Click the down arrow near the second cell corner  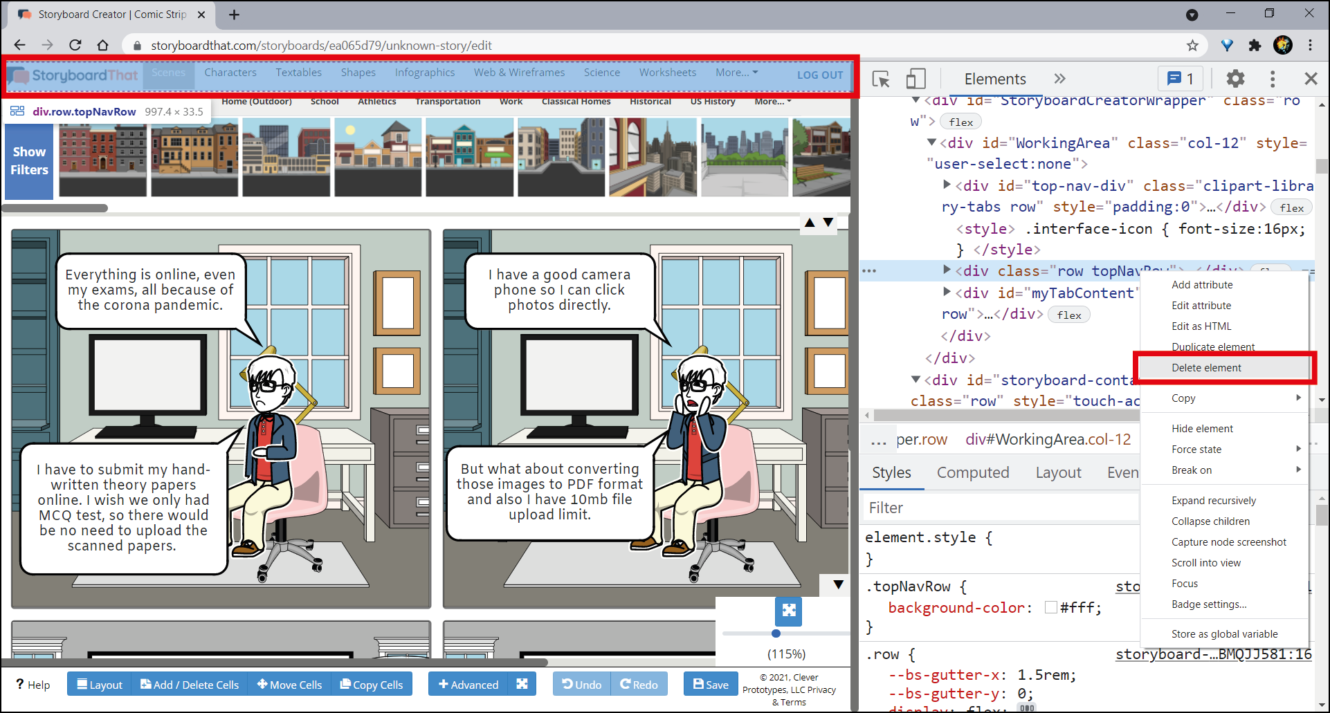tap(839, 585)
